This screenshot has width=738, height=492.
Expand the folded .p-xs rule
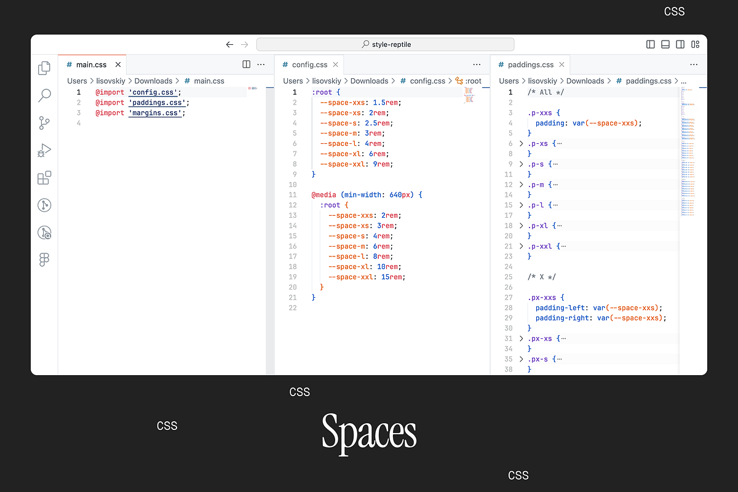pyautogui.click(x=522, y=143)
